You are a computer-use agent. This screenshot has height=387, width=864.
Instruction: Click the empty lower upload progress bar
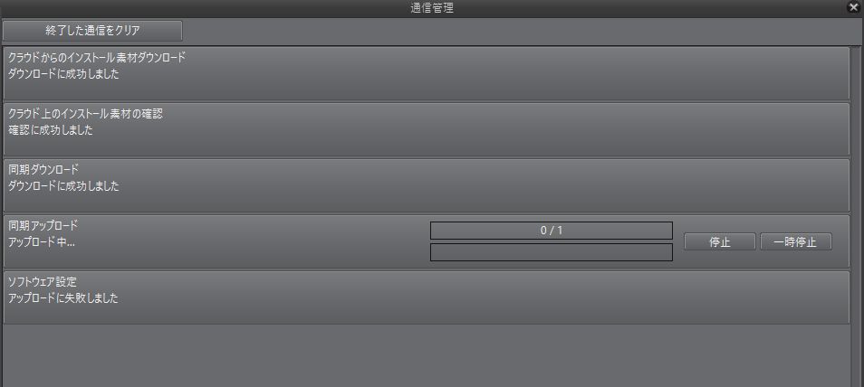[x=551, y=252]
